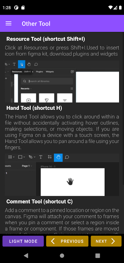
Task: Click the highlighted Resources icon in first screenshot
Action: 22,64
